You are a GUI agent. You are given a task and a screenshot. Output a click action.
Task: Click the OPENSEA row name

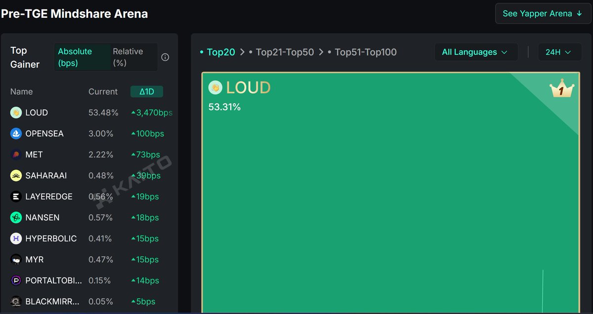point(44,133)
